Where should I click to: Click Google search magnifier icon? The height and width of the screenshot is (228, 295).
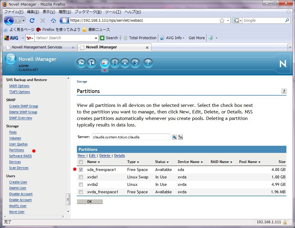287,20
